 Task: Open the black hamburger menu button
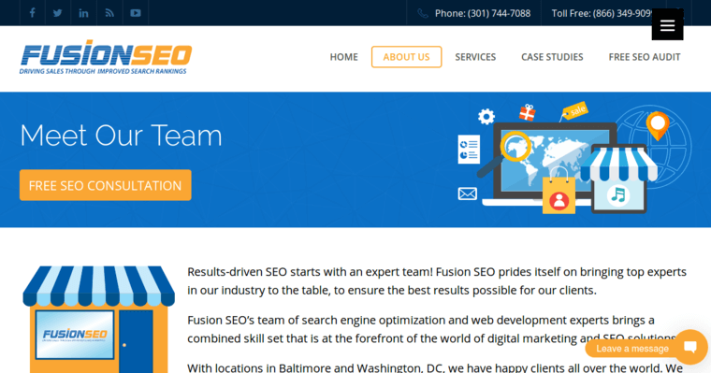(667, 25)
